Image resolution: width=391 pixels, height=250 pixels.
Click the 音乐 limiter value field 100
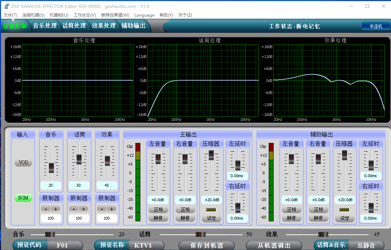(51, 218)
